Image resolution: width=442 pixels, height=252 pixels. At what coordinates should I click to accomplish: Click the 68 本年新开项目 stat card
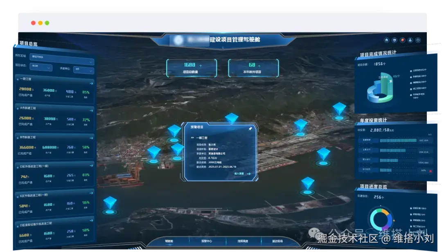[x=253, y=68]
